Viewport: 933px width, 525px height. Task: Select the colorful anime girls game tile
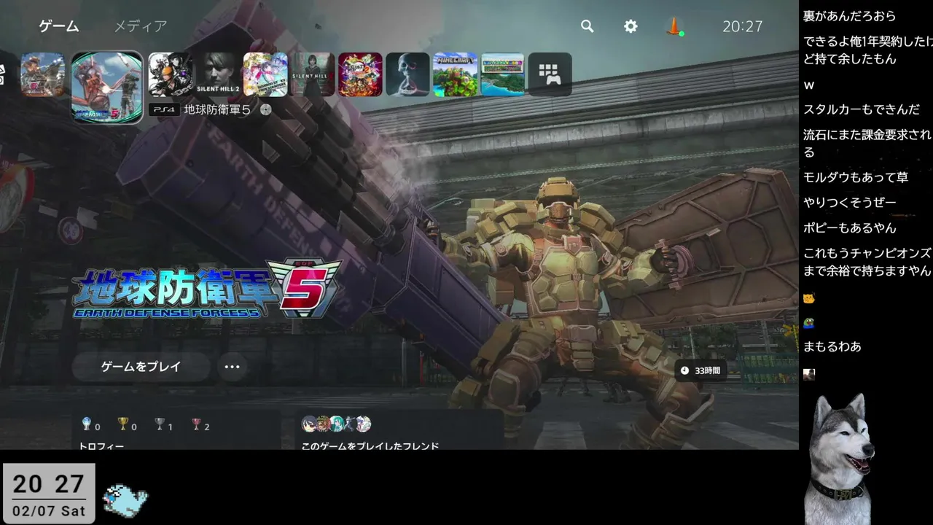(x=265, y=74)
